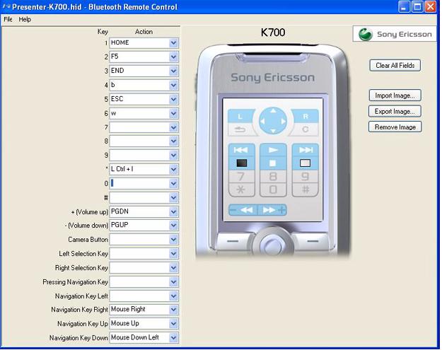Expand the key 2 action dropdown (F5)
Screen dimensions: 442x350
pos(174,57)
